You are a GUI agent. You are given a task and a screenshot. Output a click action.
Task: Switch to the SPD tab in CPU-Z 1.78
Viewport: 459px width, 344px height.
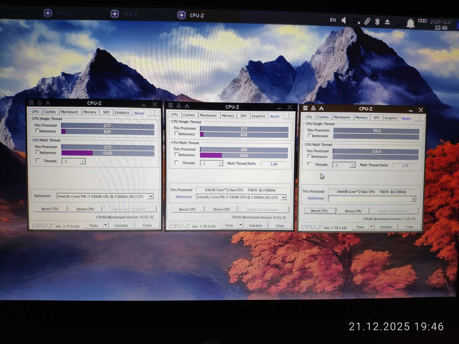pyautogui.click(x=243, y=116)
